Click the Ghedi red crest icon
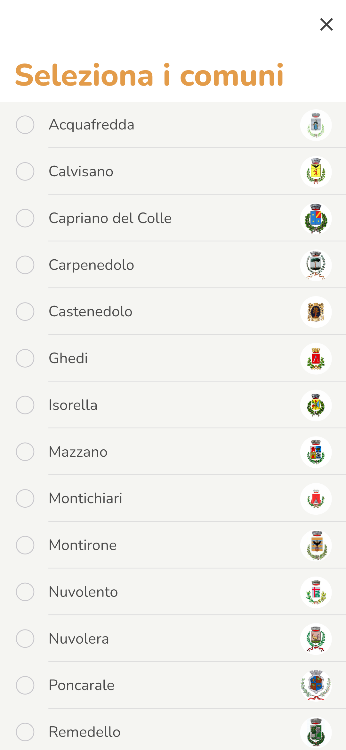The image size is (346, 750). pos(316,359)
